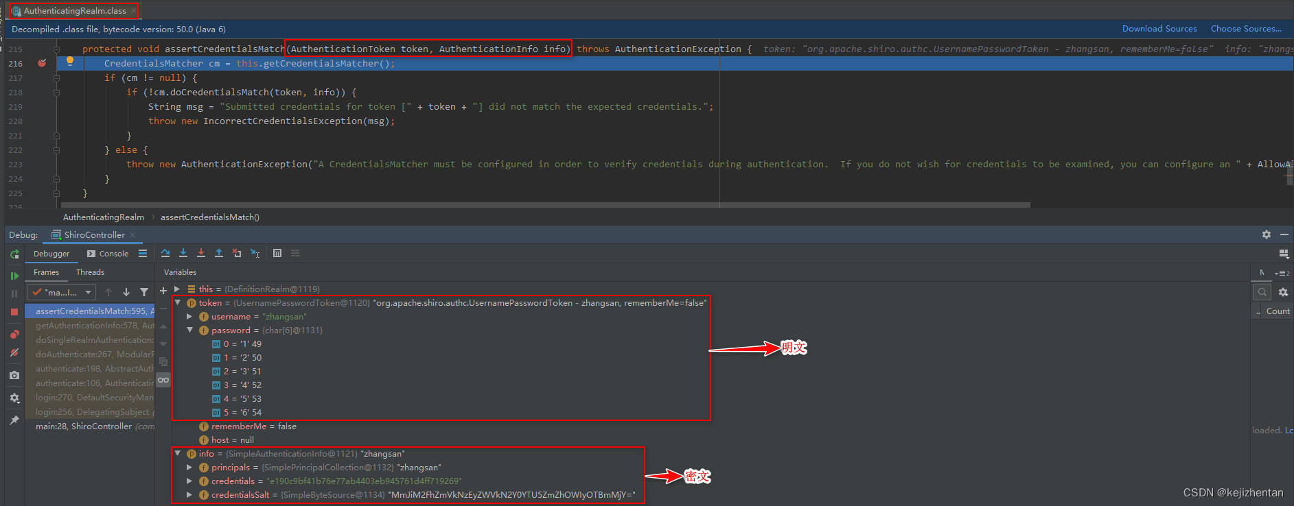Click the Count column header
1294x506 pixels.
coord(1278,311)
